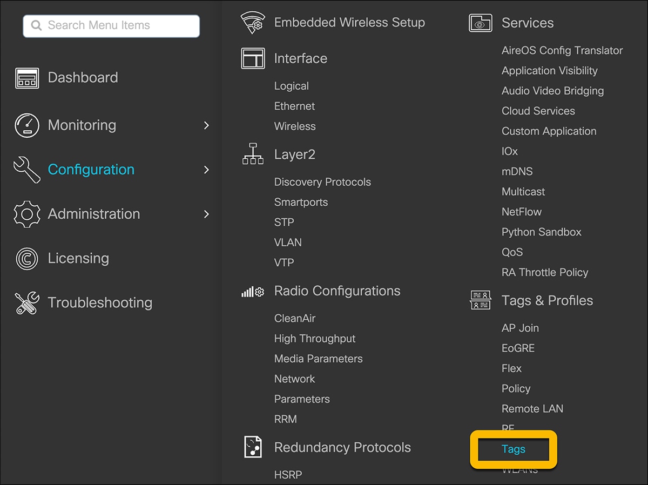Click the Dashboard icon in sidebar
The width and height of the screenshot is (648, 485).
coord(27,78)
